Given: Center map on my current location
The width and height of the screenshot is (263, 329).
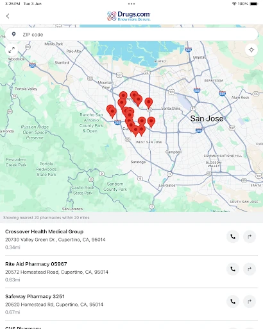Looking at the screenshot, I should [251, 50].
